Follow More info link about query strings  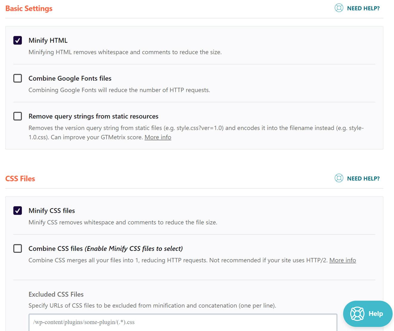[158, 137]
